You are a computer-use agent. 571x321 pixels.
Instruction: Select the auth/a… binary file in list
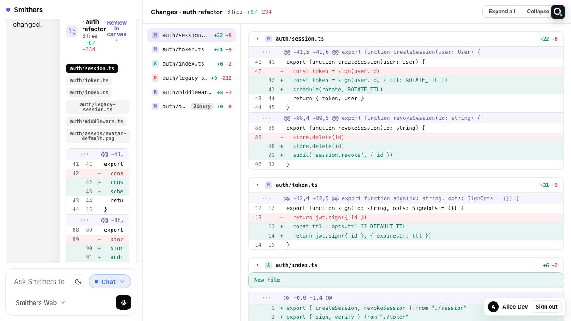(x=191, y=107)
